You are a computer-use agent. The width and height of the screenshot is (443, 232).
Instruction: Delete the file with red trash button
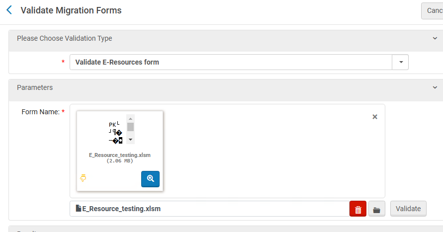click(x=358, y=209)
